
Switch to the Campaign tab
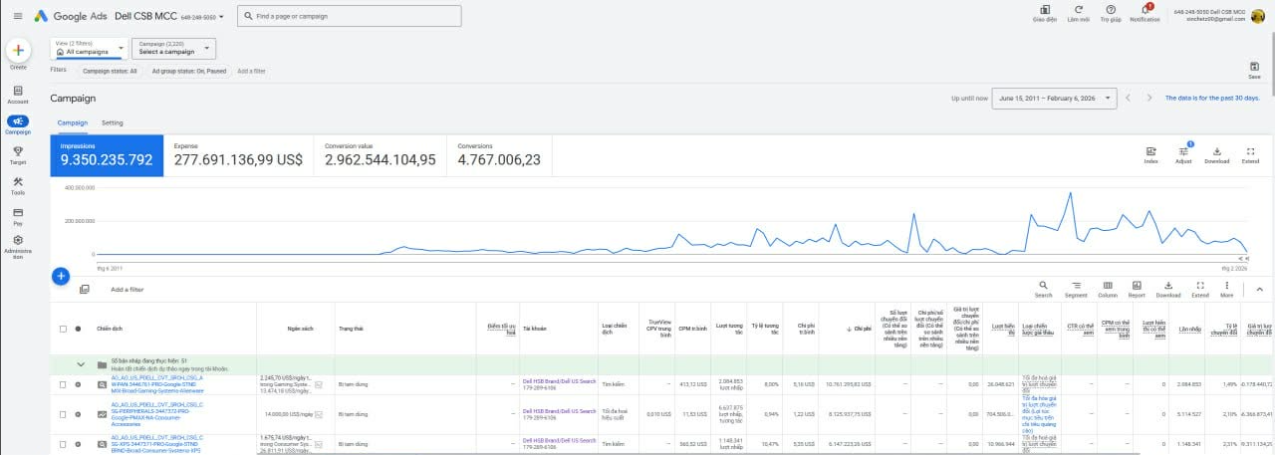click(x=73, y=122)
